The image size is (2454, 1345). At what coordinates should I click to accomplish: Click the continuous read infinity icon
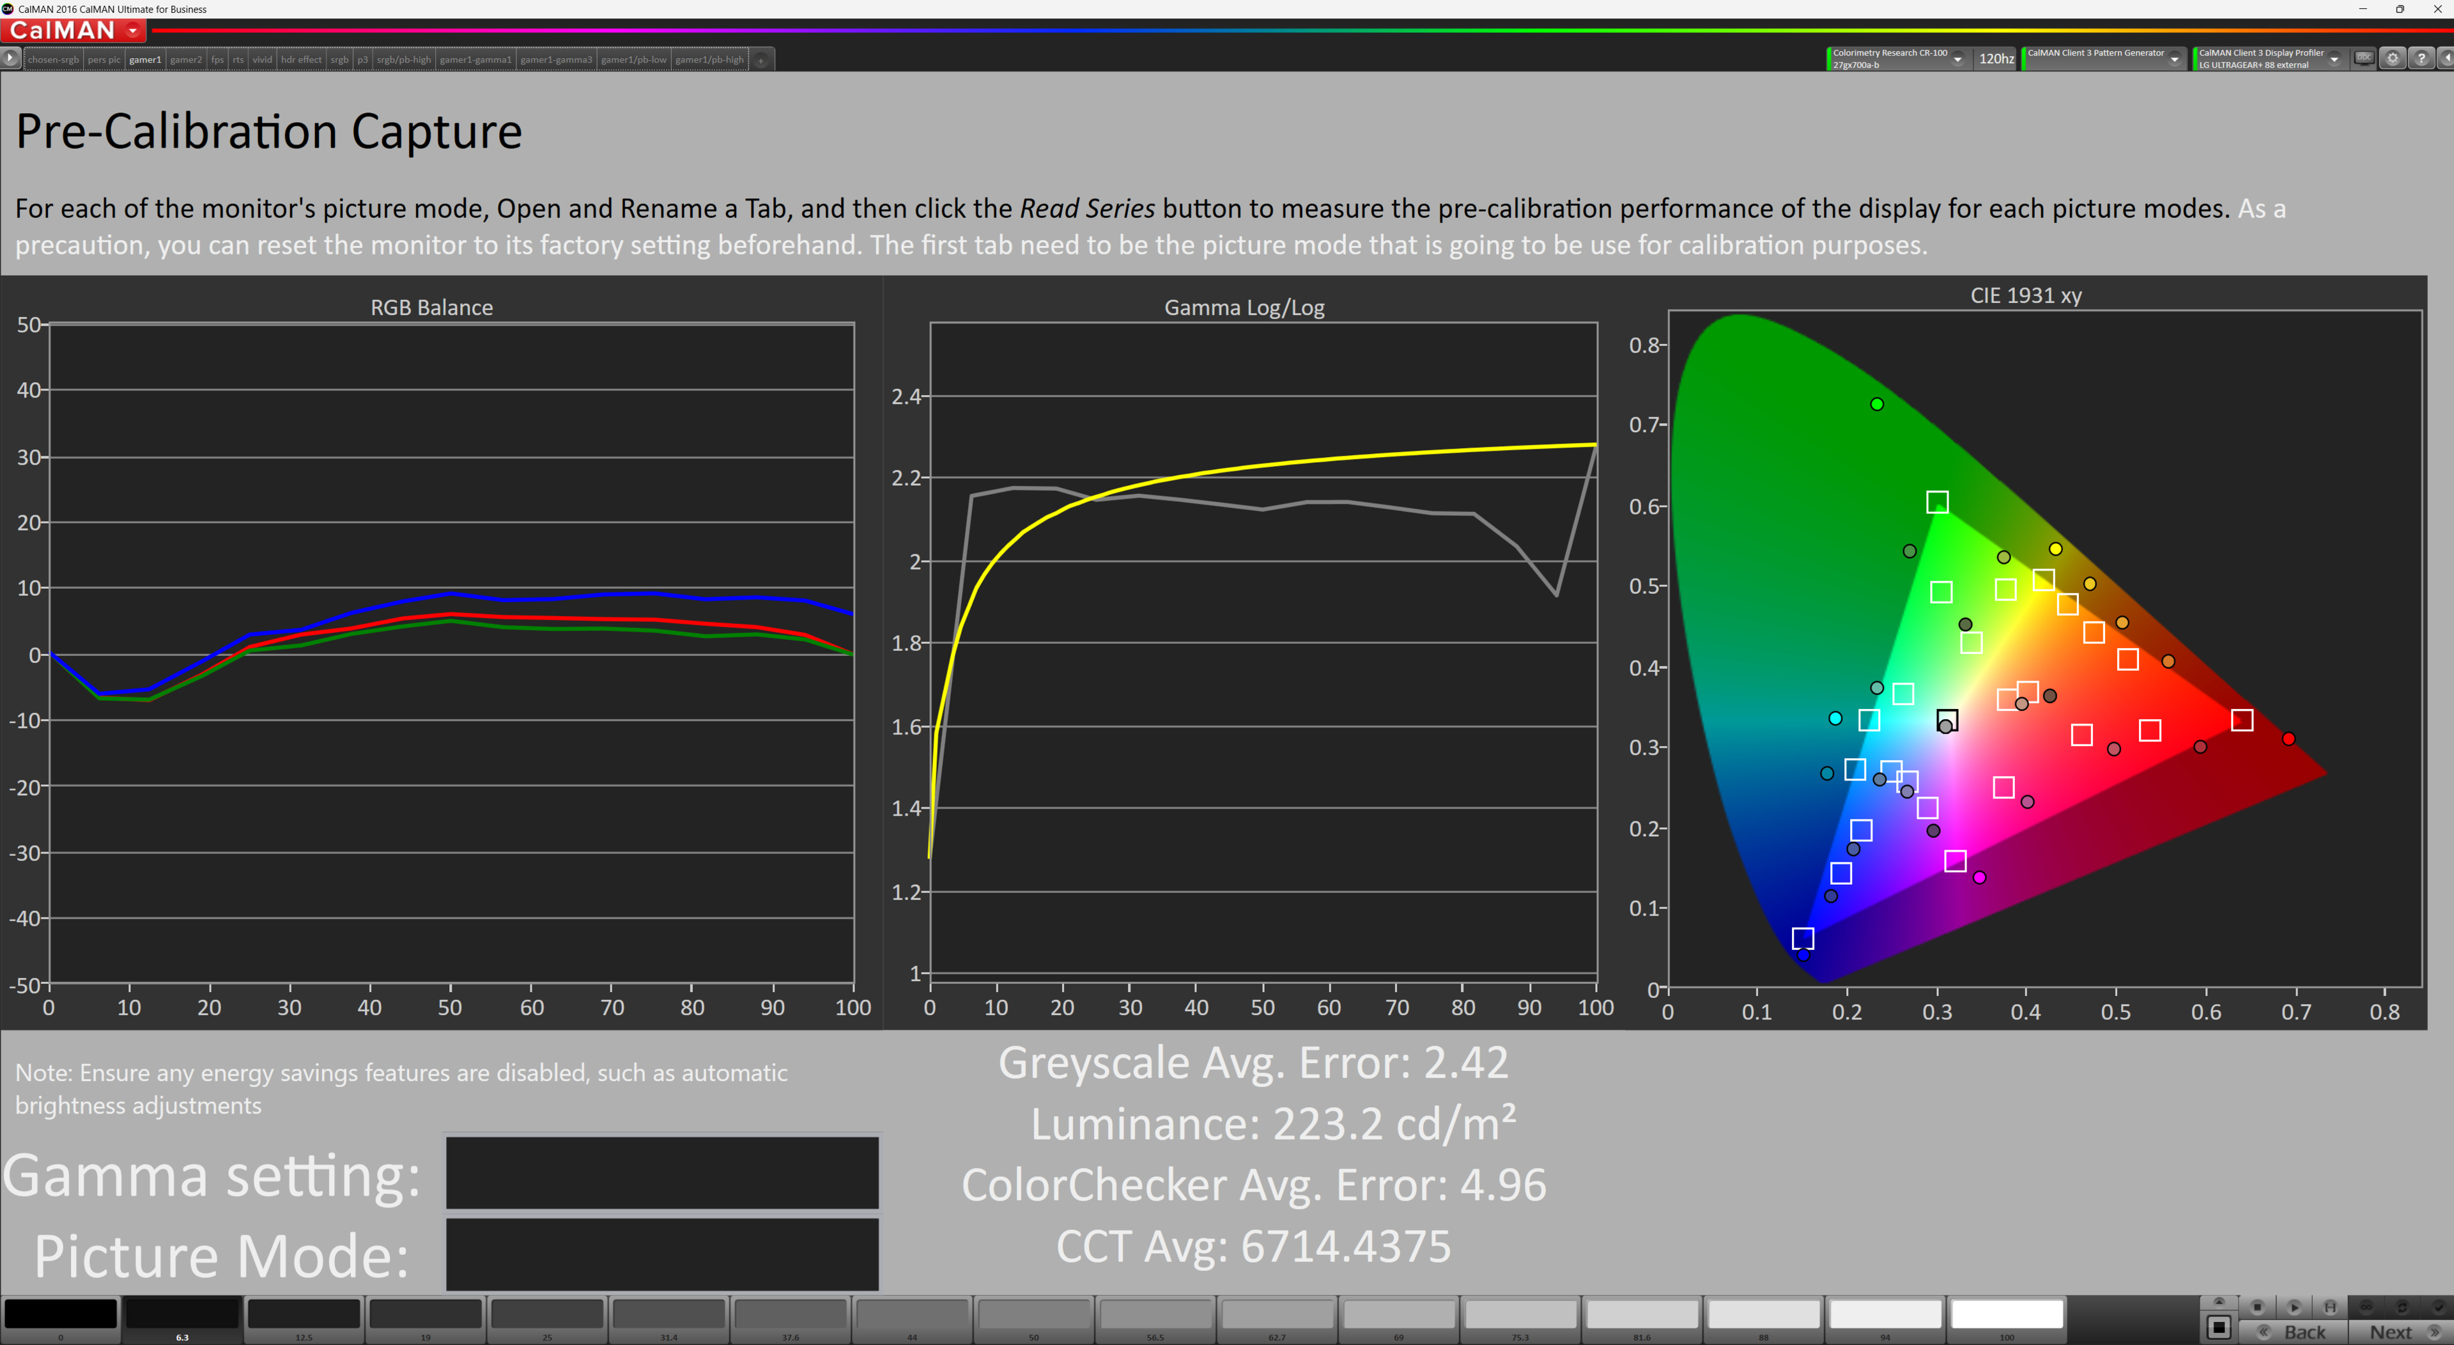2366,1308
